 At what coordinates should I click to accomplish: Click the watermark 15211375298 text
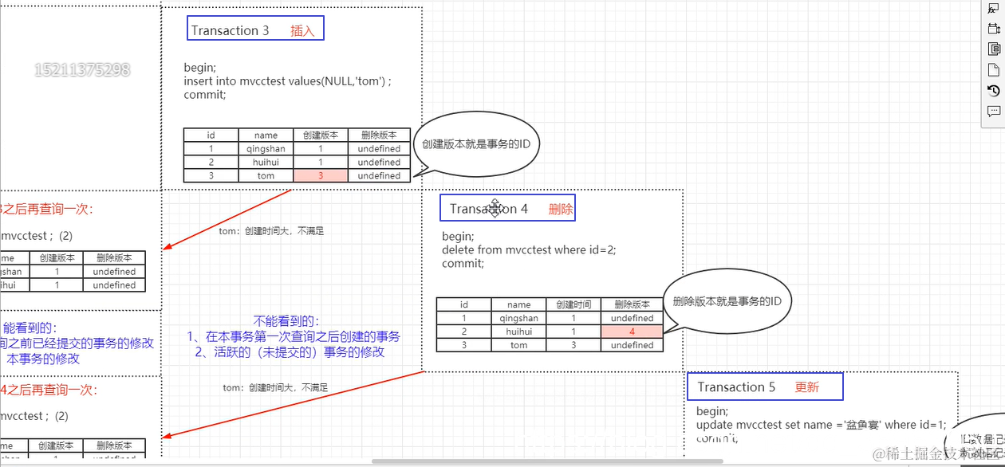click(x=82, y=69)
